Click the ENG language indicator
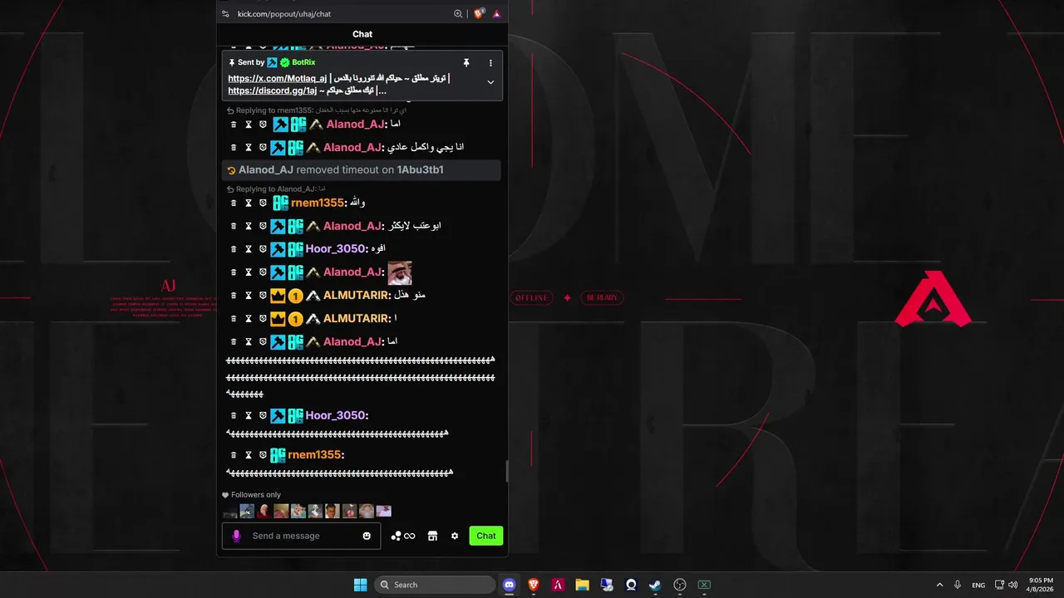Viewport: 1064px width, 598px height. 978,585
